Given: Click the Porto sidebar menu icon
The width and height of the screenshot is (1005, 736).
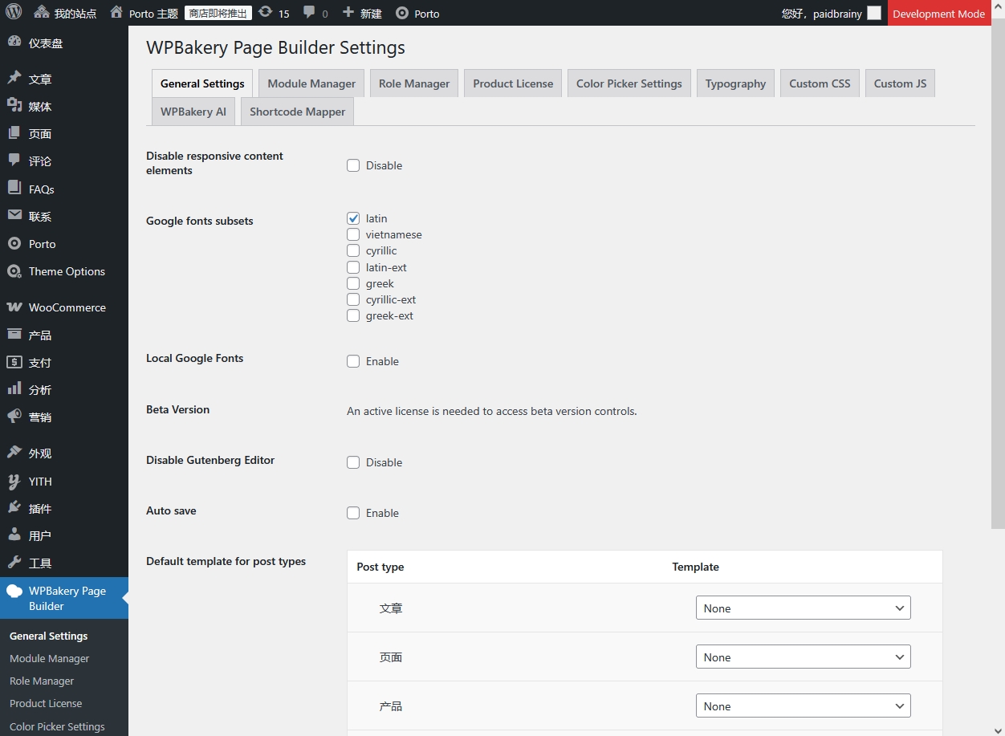Looking at the screenshot, I should pyautogui.click(x=14, y=243).
